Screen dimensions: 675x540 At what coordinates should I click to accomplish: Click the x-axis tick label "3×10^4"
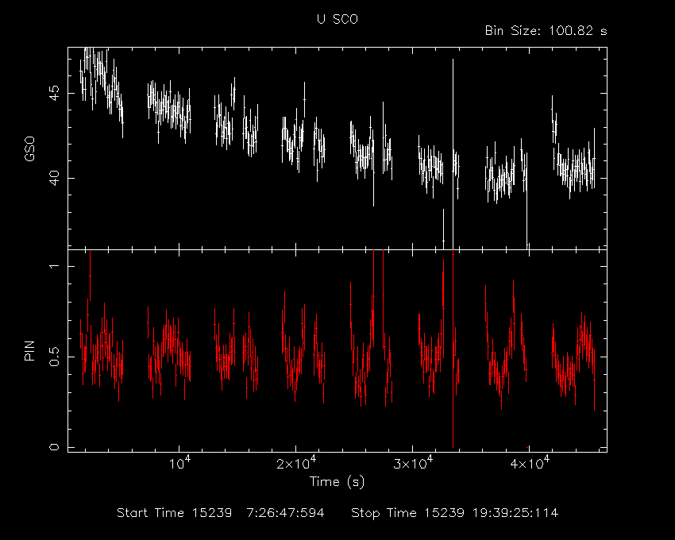click(x=413, y=463)
